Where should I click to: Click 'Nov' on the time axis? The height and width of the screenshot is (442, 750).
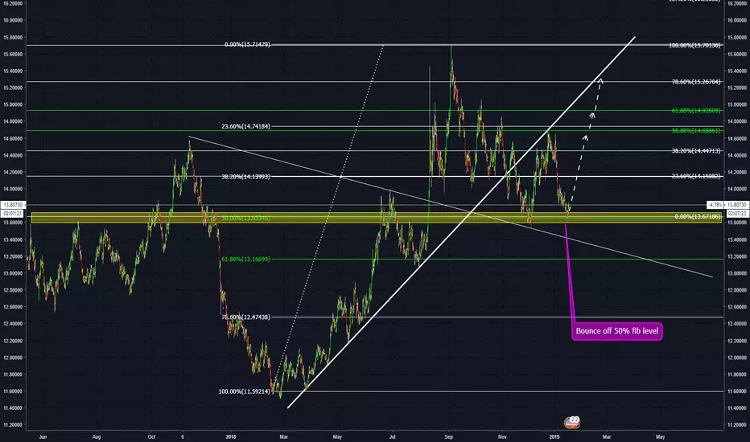[x=502, y=436]
